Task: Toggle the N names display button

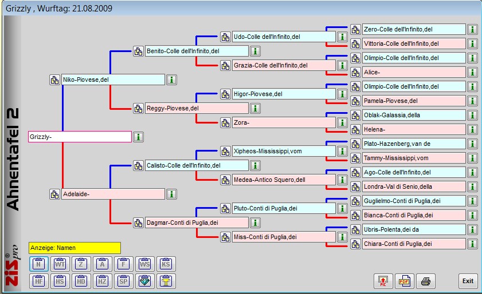Action: coord(38,264)
